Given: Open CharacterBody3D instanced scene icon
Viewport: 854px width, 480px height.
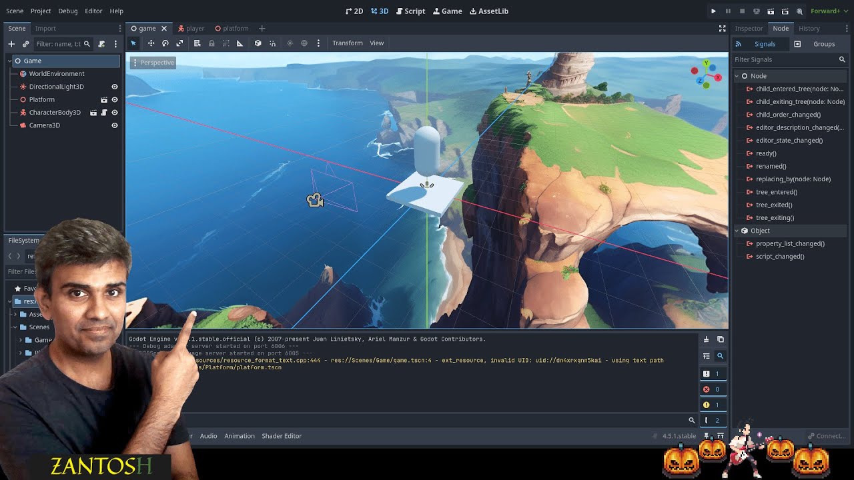Looking at the screenshot, I should 93,113.
